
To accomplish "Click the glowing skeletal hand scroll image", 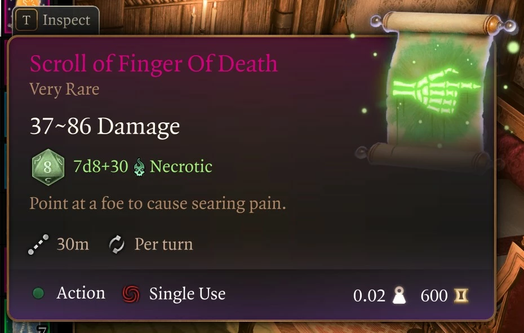I will coord(437,90).
